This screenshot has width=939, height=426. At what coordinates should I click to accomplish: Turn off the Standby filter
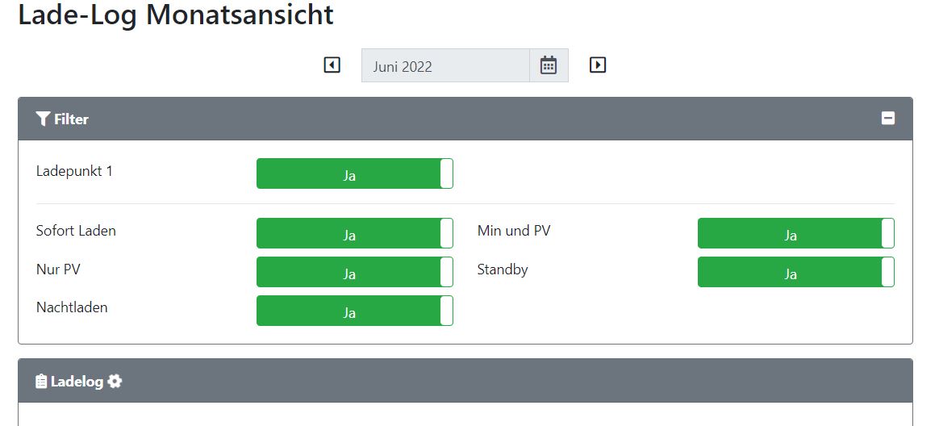click(795, 273)
